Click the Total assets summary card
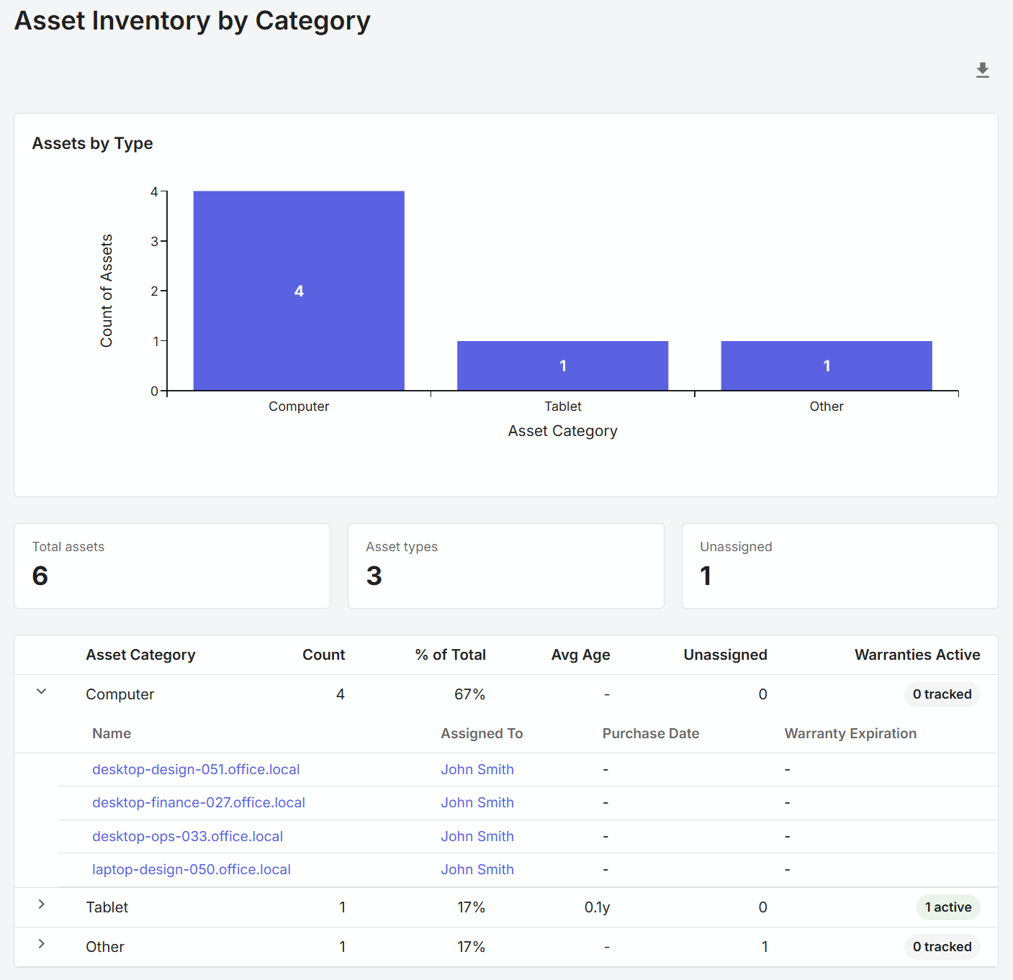 171,566
